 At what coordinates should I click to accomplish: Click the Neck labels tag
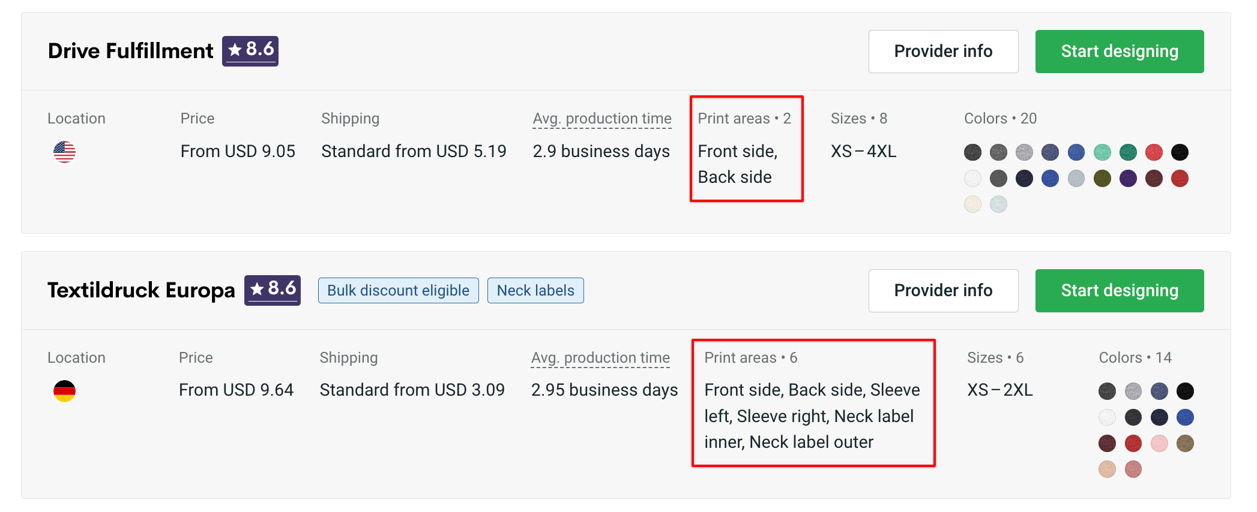tap(535, 291)
